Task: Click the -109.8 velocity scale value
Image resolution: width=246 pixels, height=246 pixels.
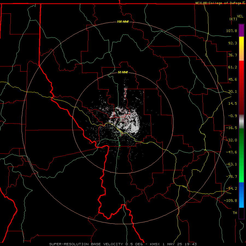Action: coord(231,201)
